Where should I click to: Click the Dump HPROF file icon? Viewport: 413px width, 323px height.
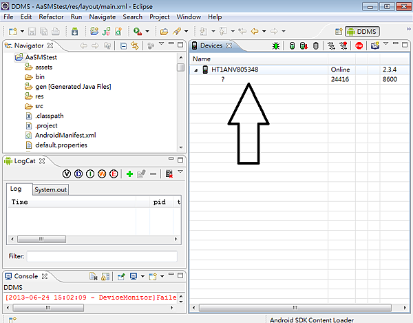tap(304, 45)
